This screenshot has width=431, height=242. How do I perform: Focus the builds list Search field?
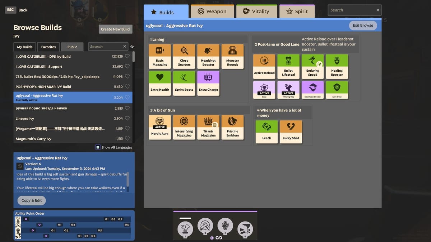pyautogui.click(x=106, y=47)
